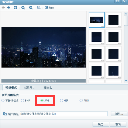This screenshot has width=128, height=128.
Task: Click the 移除 remove image button
Action: pyautogui.click(x=49, y=8)
